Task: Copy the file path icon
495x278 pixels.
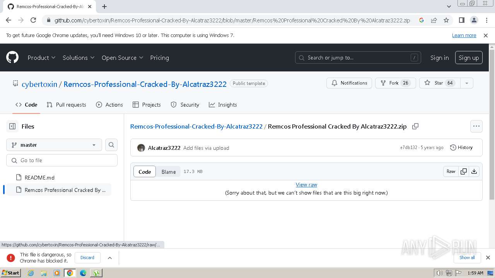Action: (415, 126)
